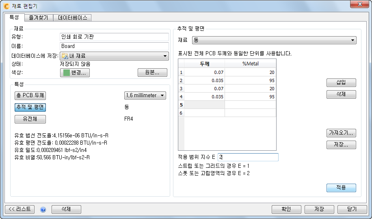Select row 2 thickness cell 0.035

click(205, 80)
